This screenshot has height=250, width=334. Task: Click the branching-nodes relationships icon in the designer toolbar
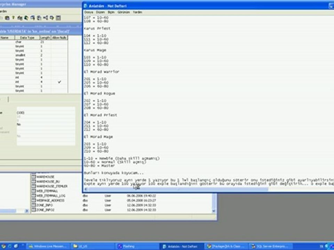pos(45,18)
